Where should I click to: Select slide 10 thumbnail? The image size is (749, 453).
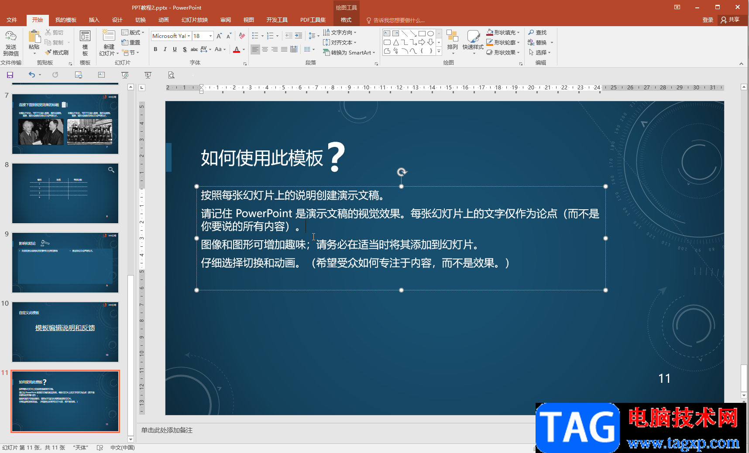tap(65, 332)
